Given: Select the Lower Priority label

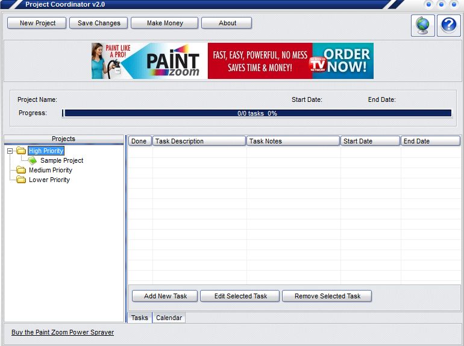Looking at the screenshot, I should click(49, 180).
